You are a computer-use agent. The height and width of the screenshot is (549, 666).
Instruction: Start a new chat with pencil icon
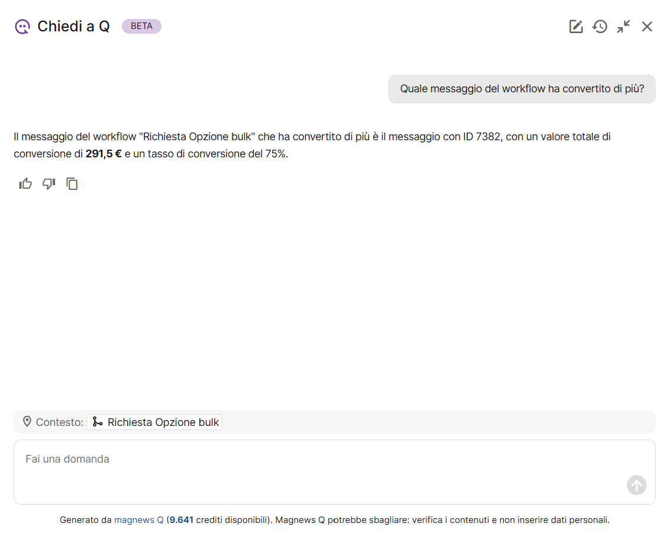pyautogui.click(x=576, y=27)
